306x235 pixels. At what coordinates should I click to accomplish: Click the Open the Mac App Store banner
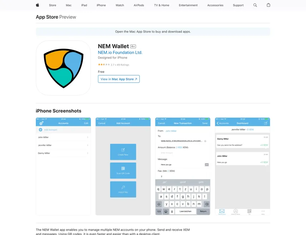(x=153, y=31)
